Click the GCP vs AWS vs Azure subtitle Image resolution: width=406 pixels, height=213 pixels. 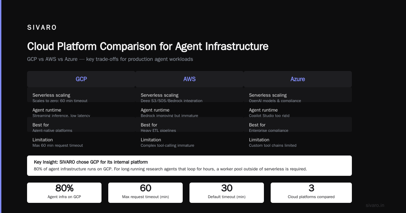coord(110,59)
